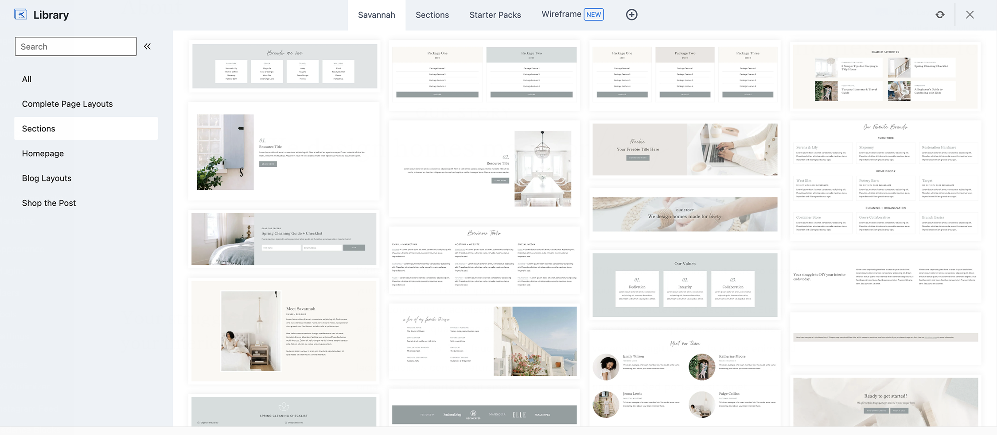
Task: Choose the Homepage category
Action: pos(43,154)
